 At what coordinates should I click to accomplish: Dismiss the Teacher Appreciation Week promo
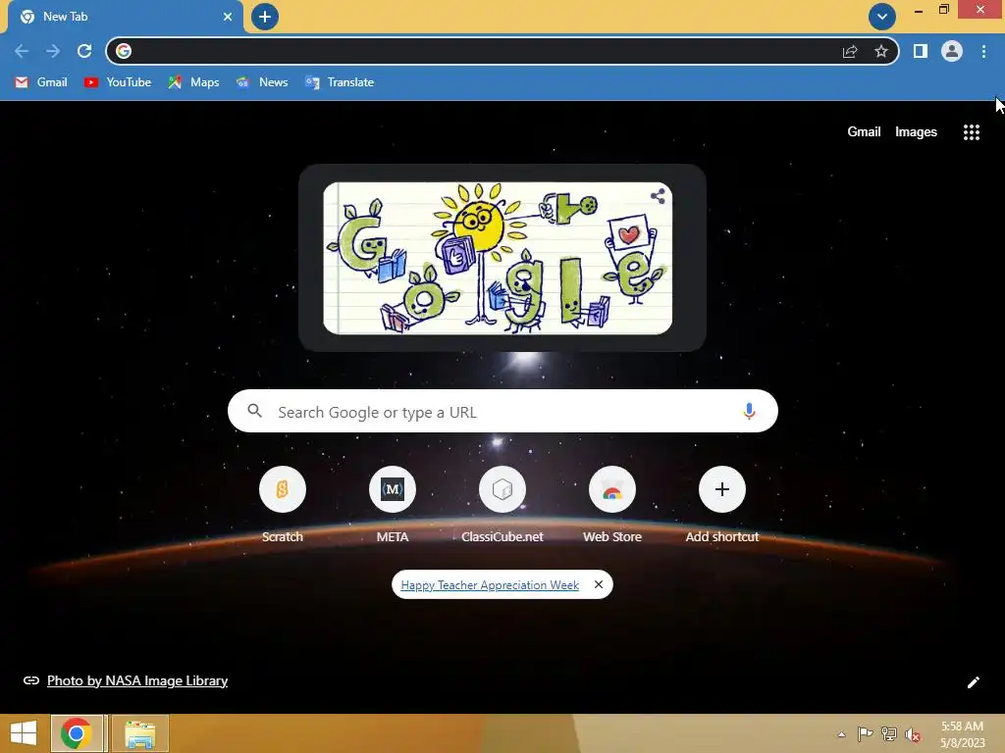click(599, 584)
